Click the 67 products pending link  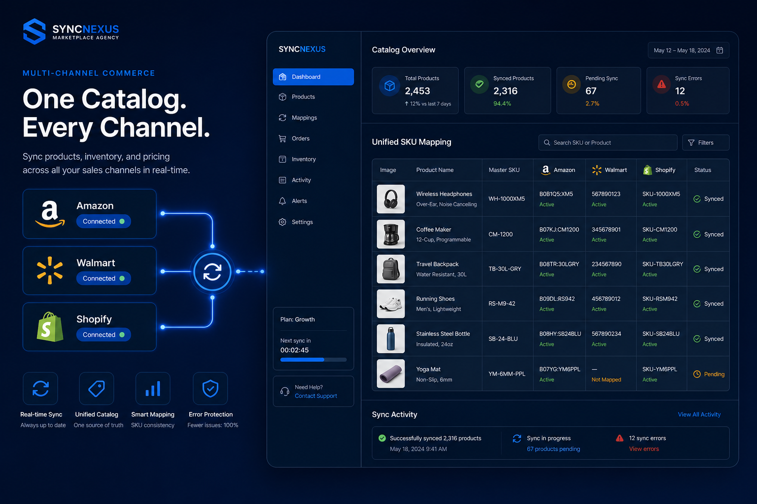[x=553, y=449]
